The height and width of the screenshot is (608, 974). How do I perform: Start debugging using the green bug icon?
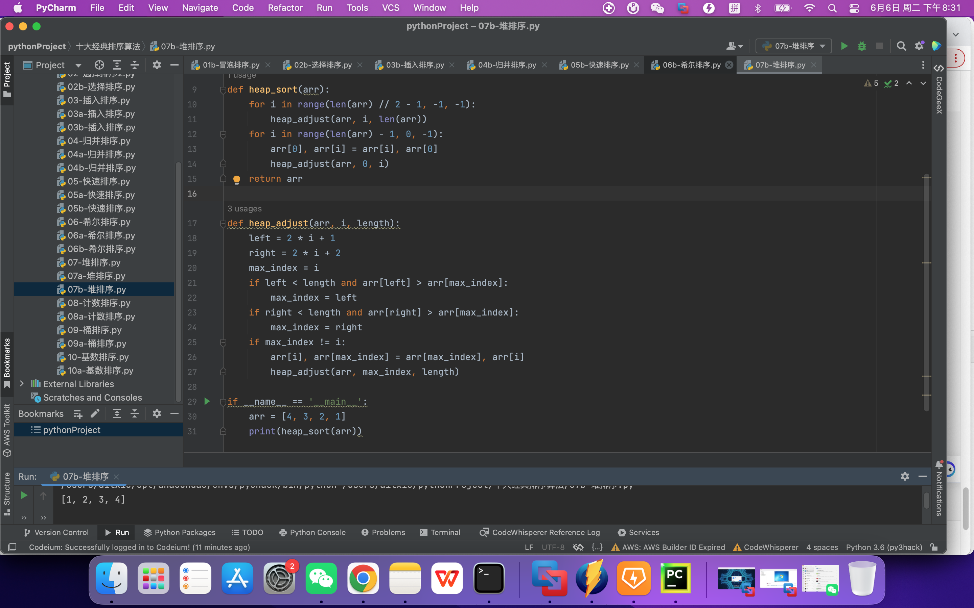[x=862, y=46]
